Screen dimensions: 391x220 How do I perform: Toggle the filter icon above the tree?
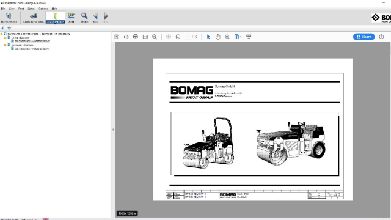coord(9,28)
